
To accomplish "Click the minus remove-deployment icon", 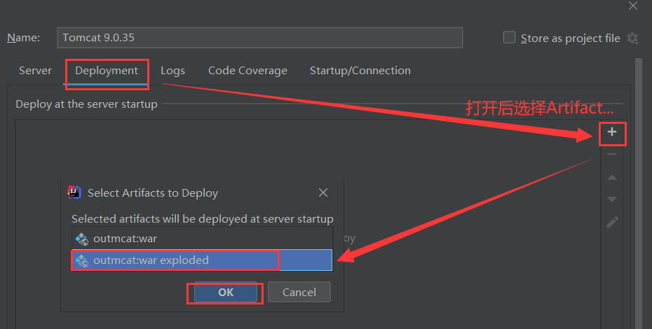I will (611, 154).
